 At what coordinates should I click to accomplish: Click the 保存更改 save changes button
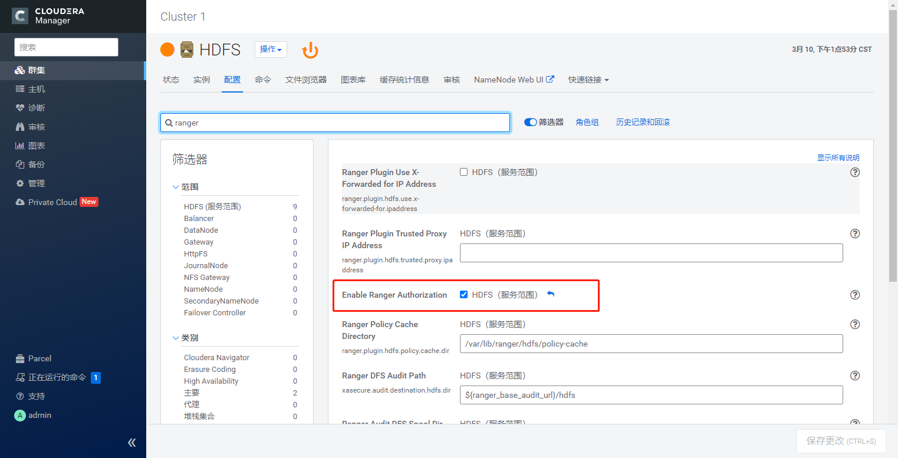[x=841, y=441]
